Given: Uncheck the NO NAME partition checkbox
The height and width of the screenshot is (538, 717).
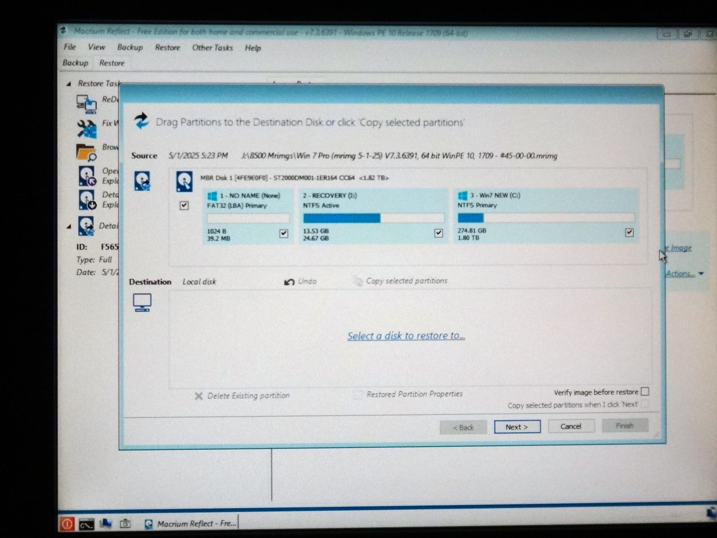Looking at the screenshot, I should pyautogui.click(x=284, y=233).
